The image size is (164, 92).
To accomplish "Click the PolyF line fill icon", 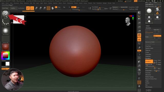I will coord(139,74).
